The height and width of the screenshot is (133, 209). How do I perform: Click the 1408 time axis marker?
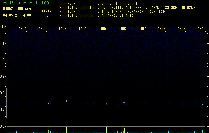pos(162,29)
